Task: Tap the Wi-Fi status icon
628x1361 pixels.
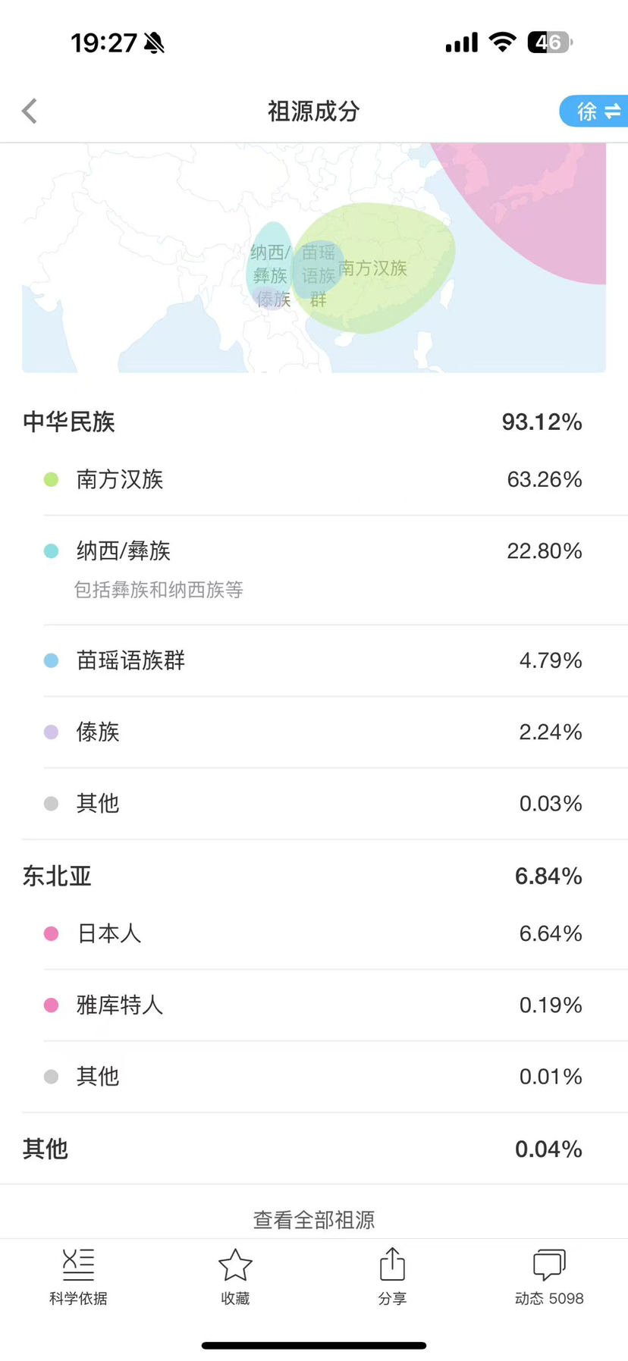Action: point(502,42)
